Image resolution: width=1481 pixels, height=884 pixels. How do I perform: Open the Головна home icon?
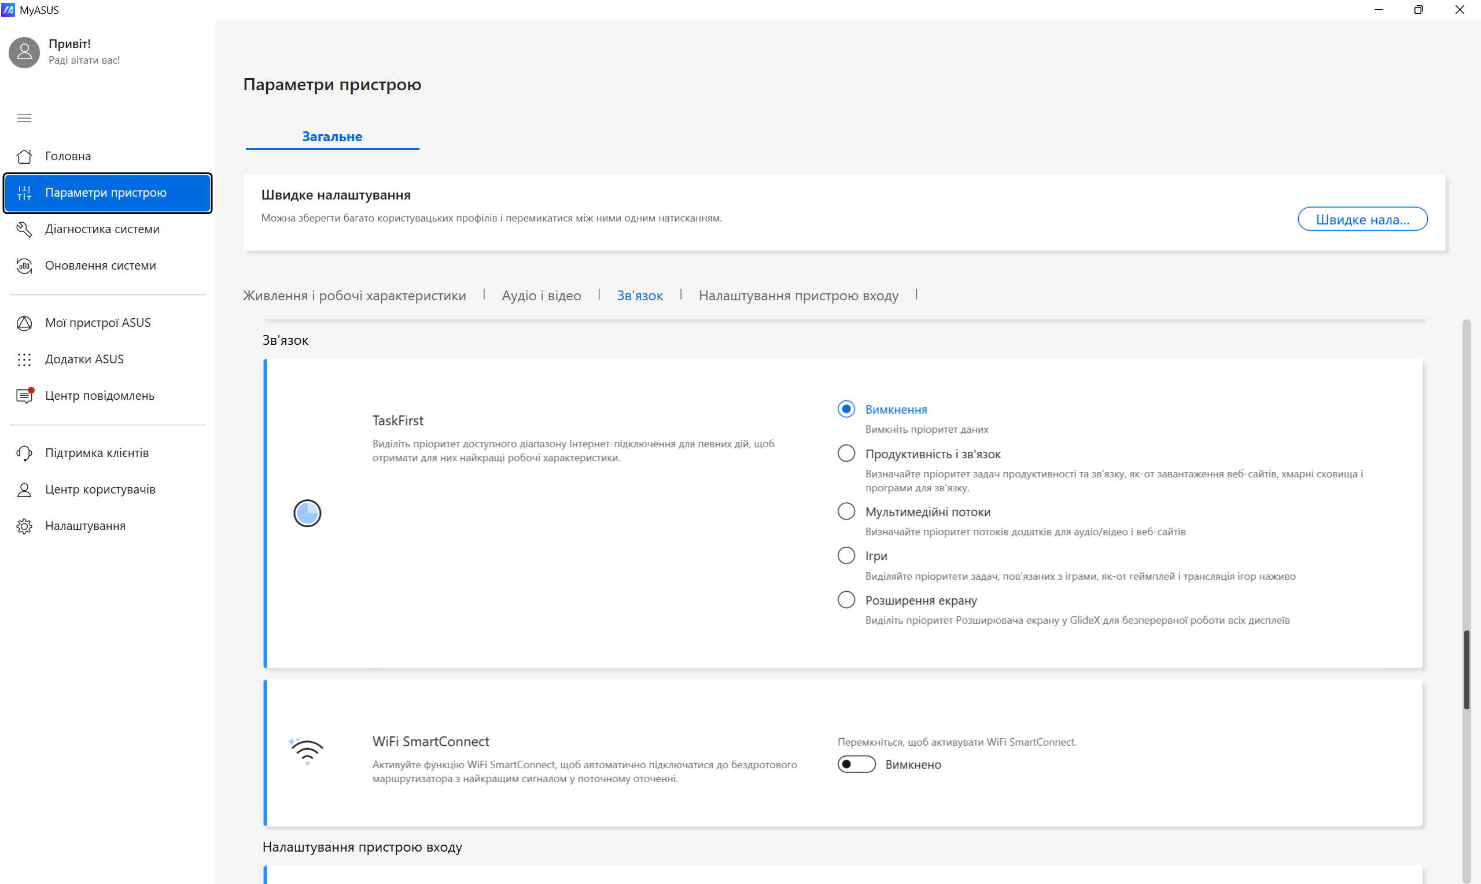[24, 156]
